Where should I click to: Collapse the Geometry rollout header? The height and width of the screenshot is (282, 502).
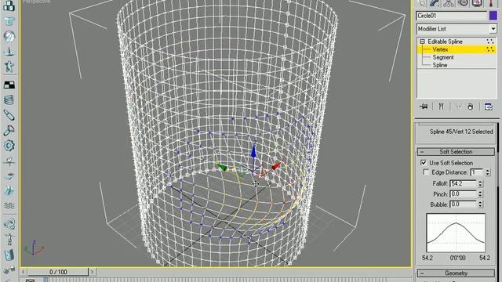(456, 273)
